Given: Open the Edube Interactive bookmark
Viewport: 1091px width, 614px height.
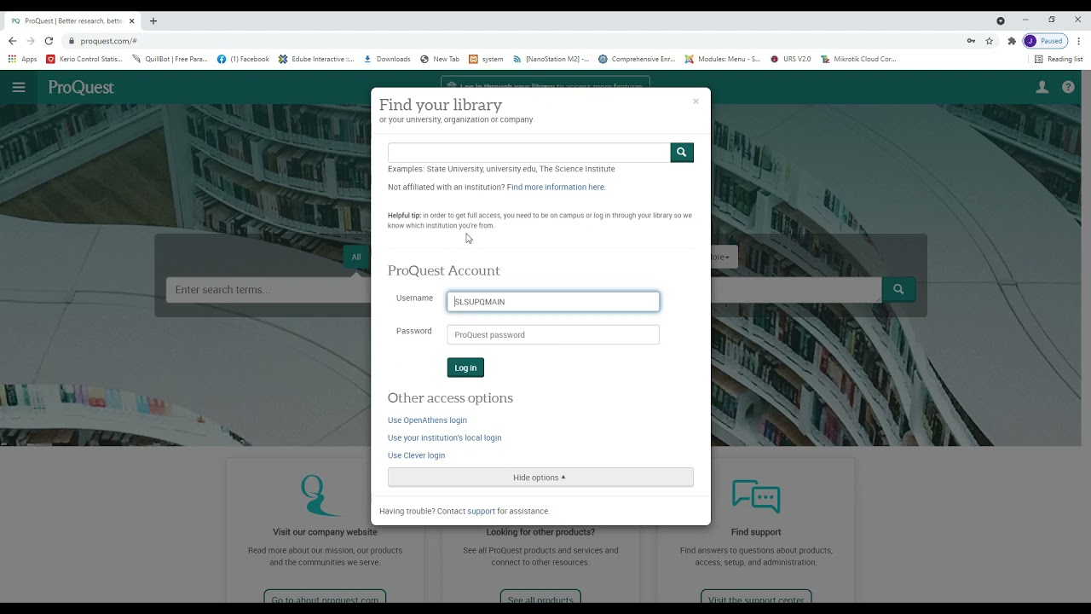Looking at the screenshot, I should tap(316, 59).
